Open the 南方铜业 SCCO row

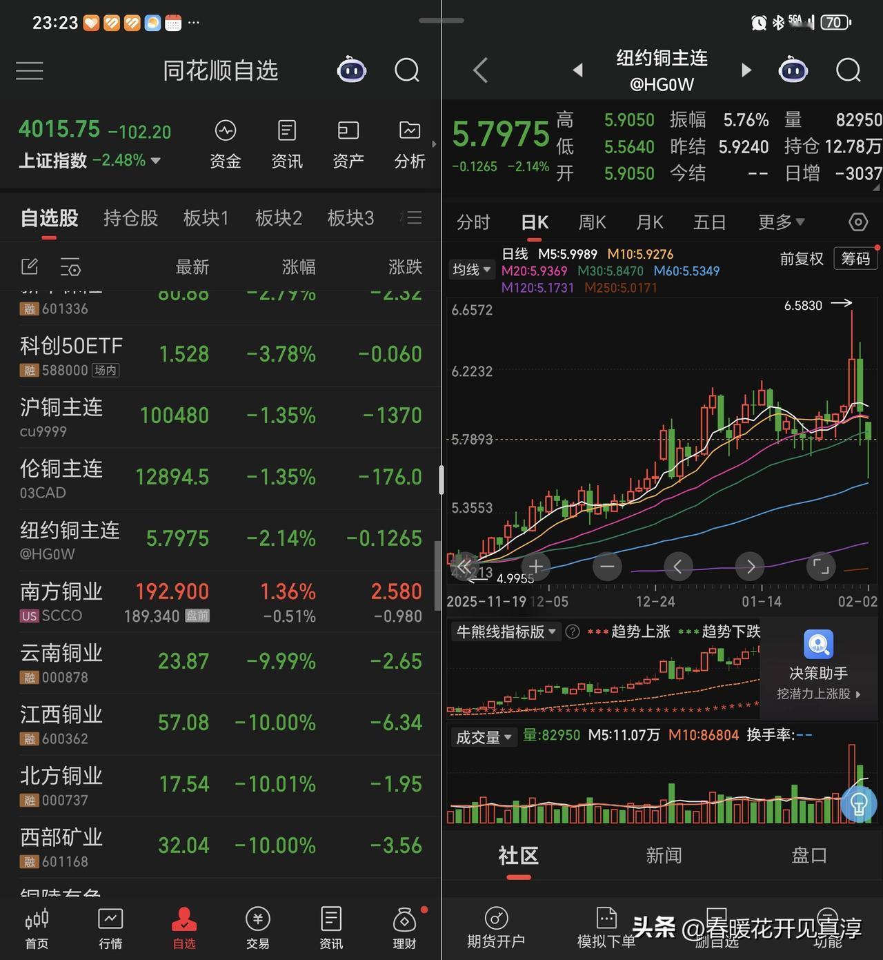tap(221, 602)
